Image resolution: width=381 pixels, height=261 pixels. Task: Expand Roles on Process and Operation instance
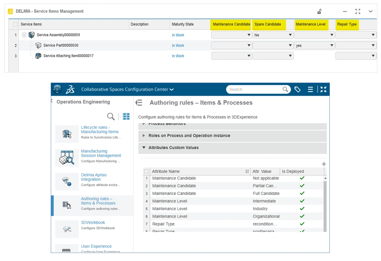233,135
